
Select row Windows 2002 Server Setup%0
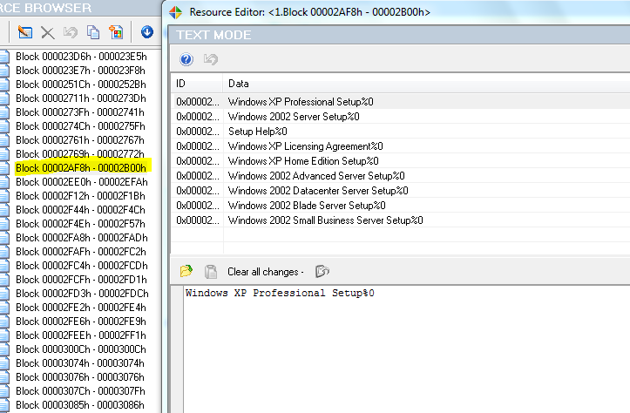(401, 117)
